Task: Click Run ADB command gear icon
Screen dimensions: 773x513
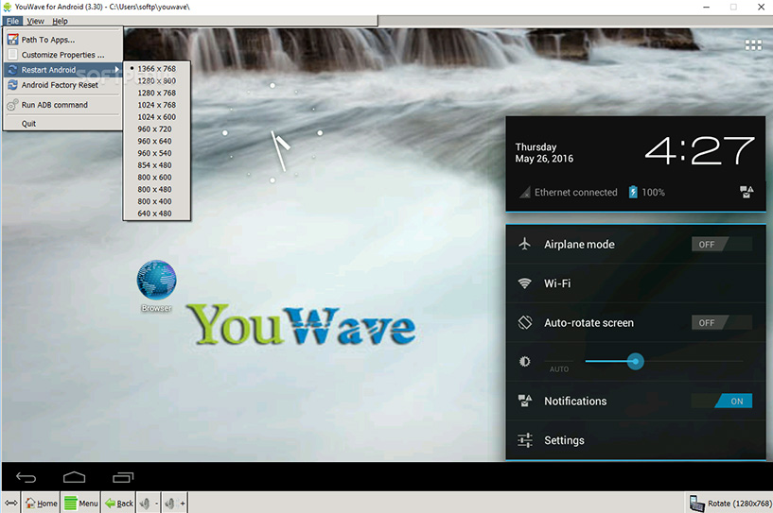Action: [x=12, y=105]
